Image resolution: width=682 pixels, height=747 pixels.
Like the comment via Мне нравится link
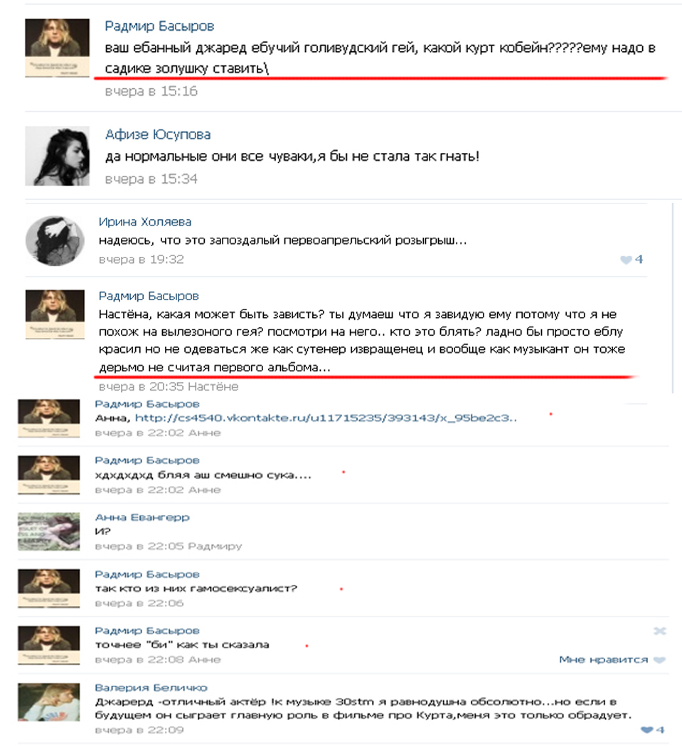[x=603, y=659]
